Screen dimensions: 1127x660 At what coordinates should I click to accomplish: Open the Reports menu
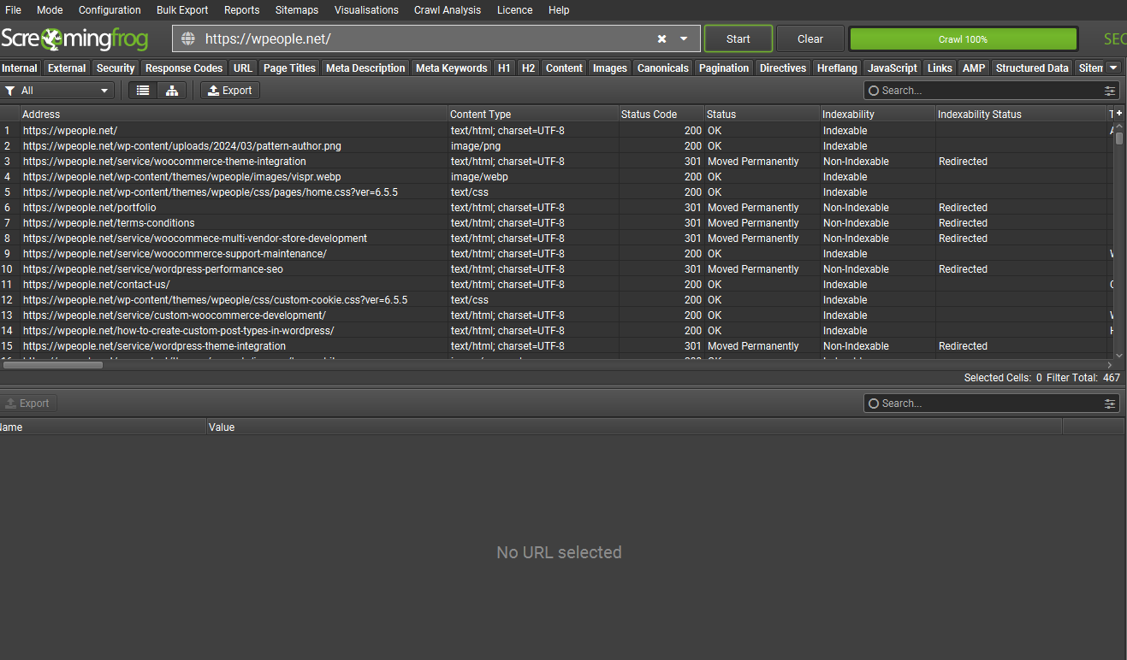click(x=241, y=10)
